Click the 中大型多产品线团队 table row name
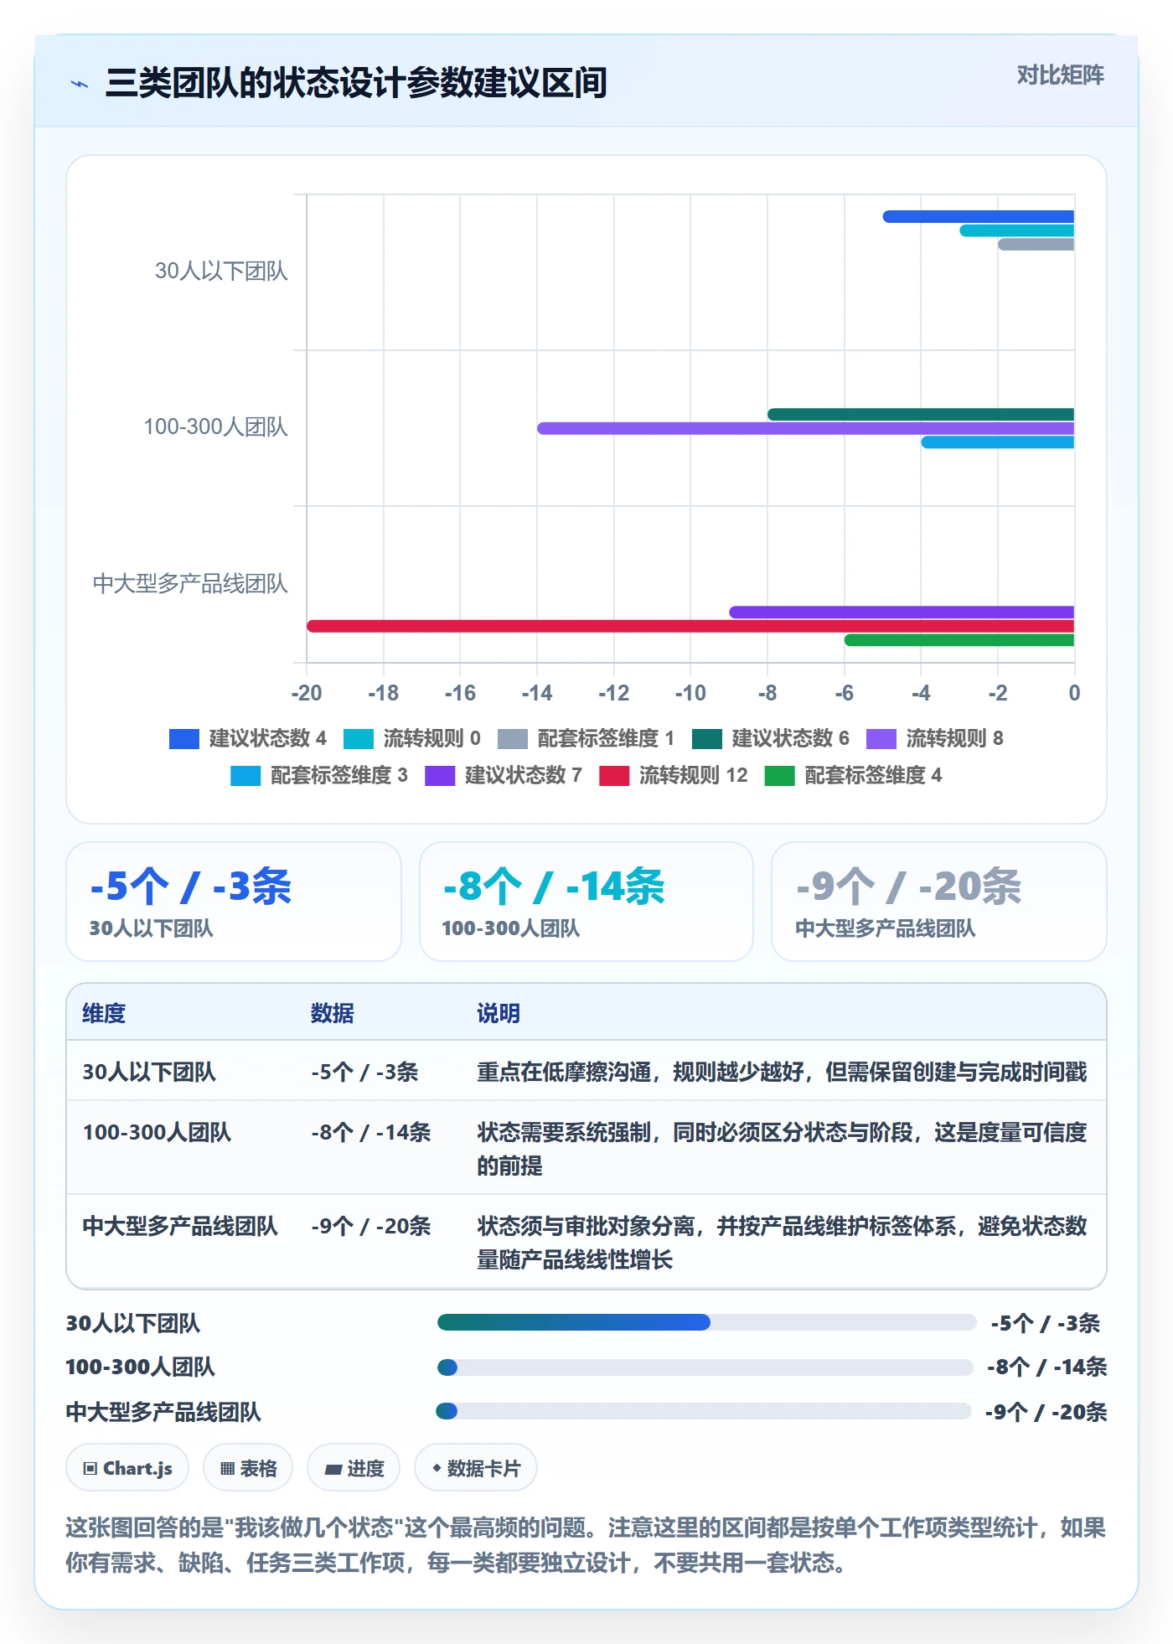Viewport: 1173px width, 1644px height. tap(180, 1226)
